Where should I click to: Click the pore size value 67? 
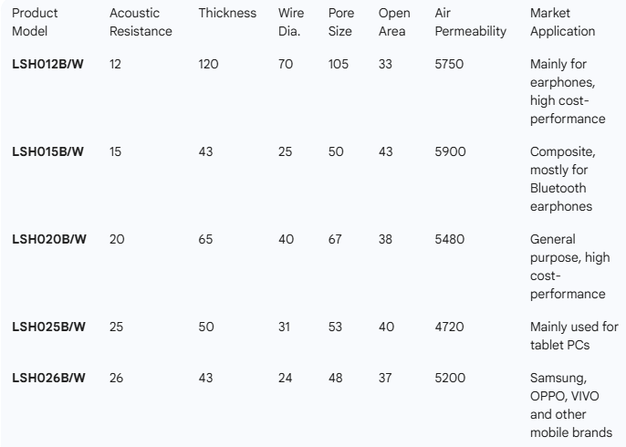(x=337, y=239)
